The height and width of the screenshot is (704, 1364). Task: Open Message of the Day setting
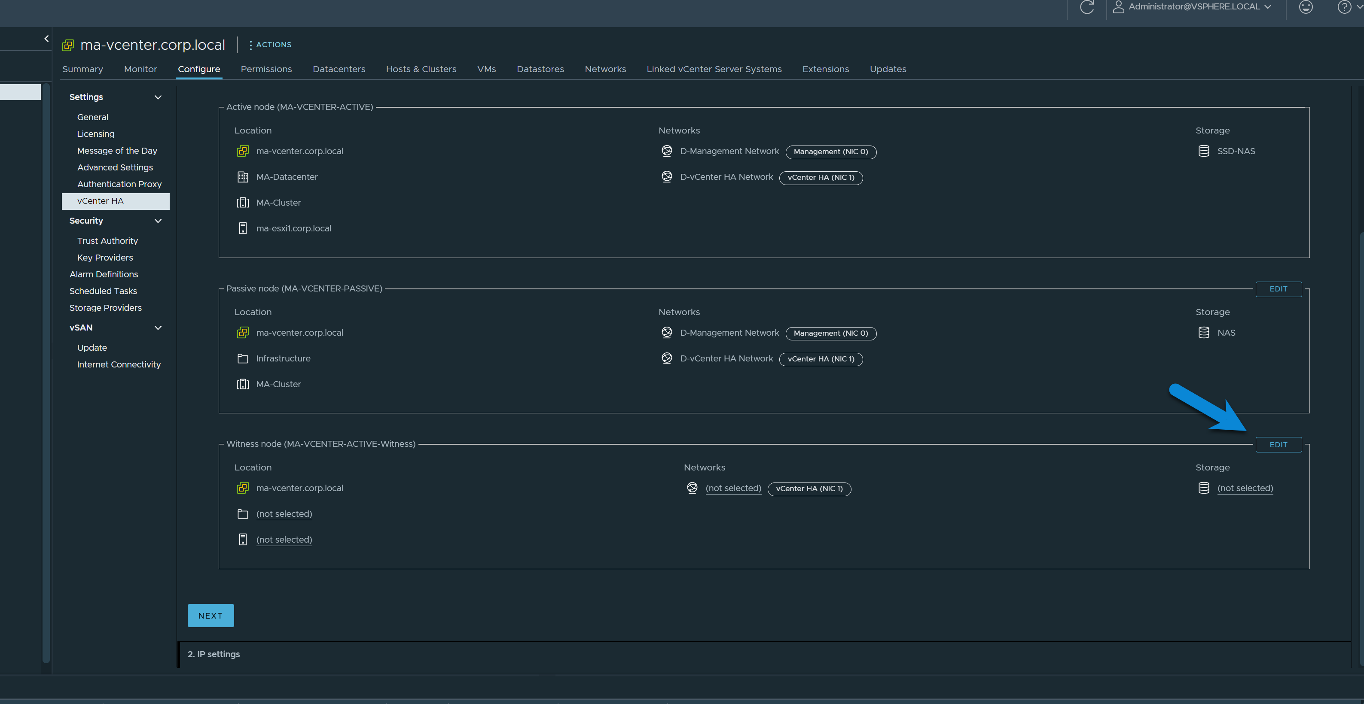tap(117, 151)
